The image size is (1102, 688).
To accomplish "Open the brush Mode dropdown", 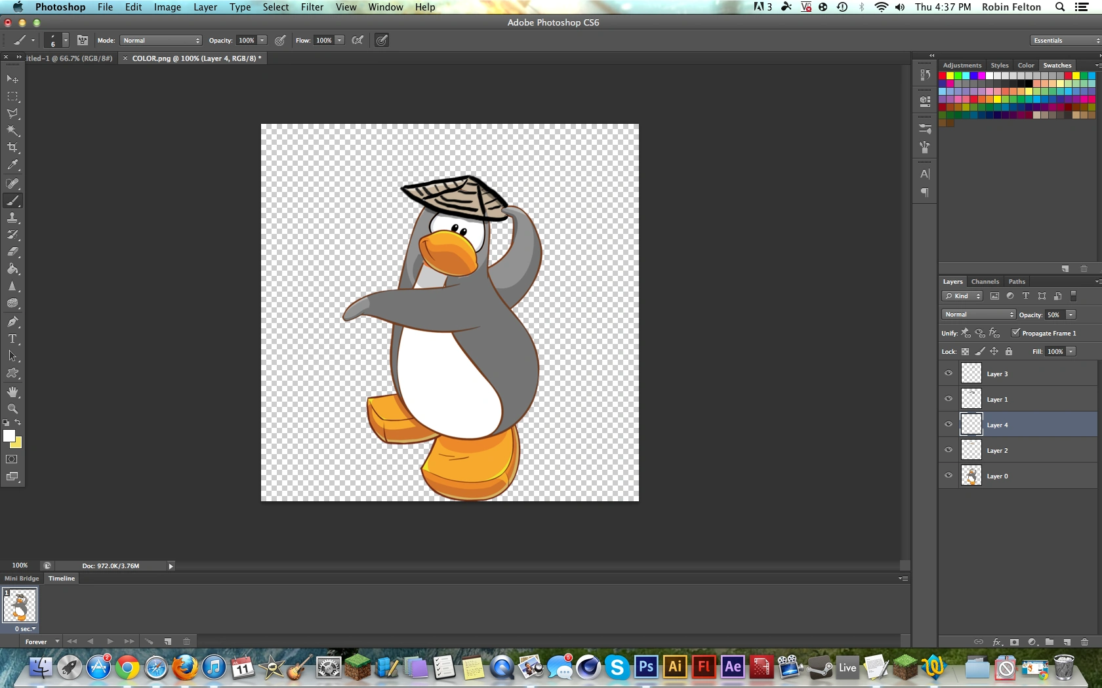I will (161, 41).
